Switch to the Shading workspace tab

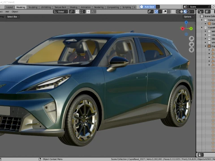point(73,7)
